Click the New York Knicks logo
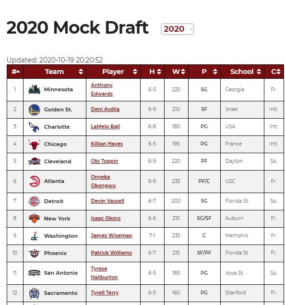285x305 pixels. [34, 219]
